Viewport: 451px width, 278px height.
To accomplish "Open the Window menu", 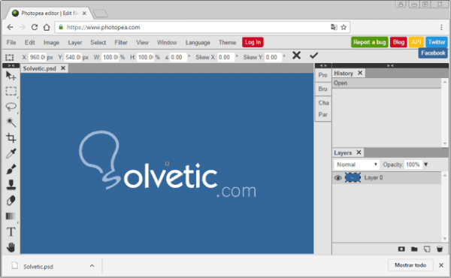I will 167,43.
